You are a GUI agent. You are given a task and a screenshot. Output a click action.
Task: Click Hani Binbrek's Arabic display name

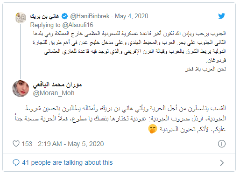tap(44, 16)
